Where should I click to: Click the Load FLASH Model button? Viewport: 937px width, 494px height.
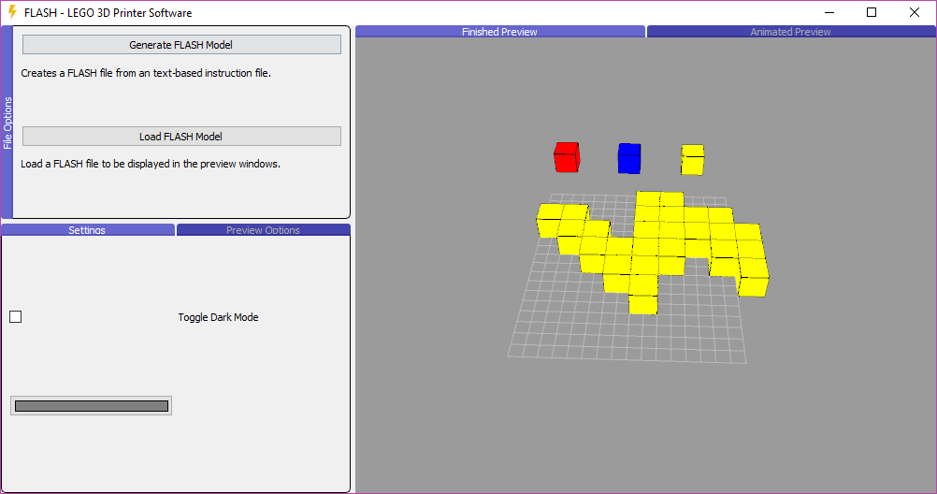[181, 137]
